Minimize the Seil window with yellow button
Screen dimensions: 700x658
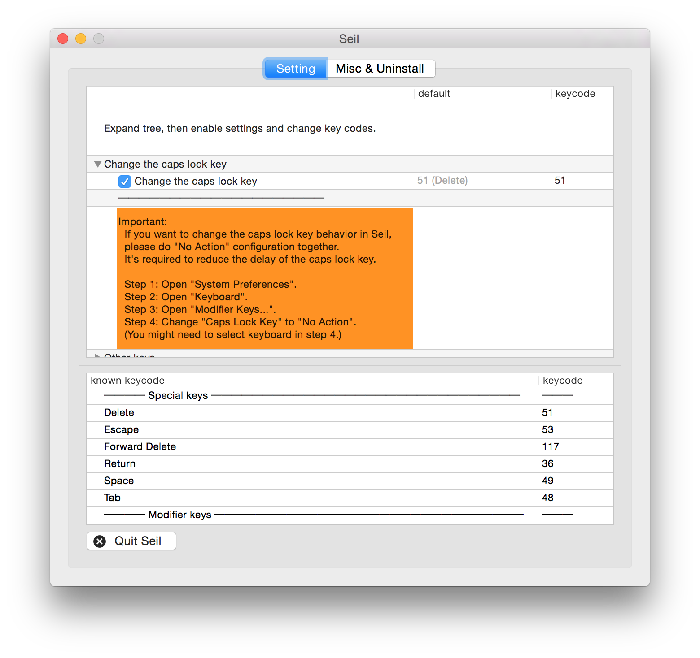click(x=81, y=39)
